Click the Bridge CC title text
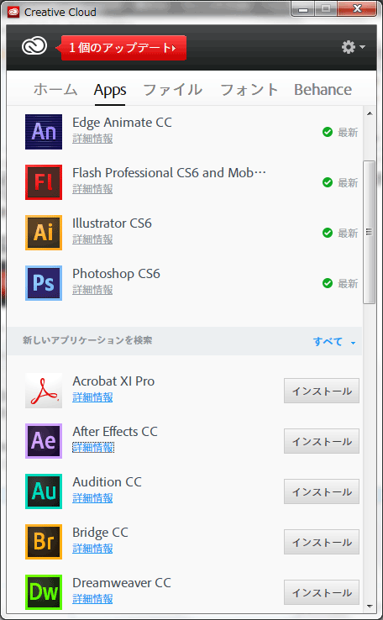Image resolution: width=383 pixels, height=620 pixels. coord(101,533)
